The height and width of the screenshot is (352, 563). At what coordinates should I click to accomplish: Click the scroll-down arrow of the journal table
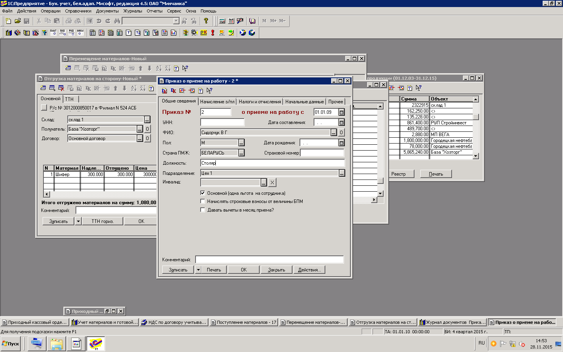476,156
